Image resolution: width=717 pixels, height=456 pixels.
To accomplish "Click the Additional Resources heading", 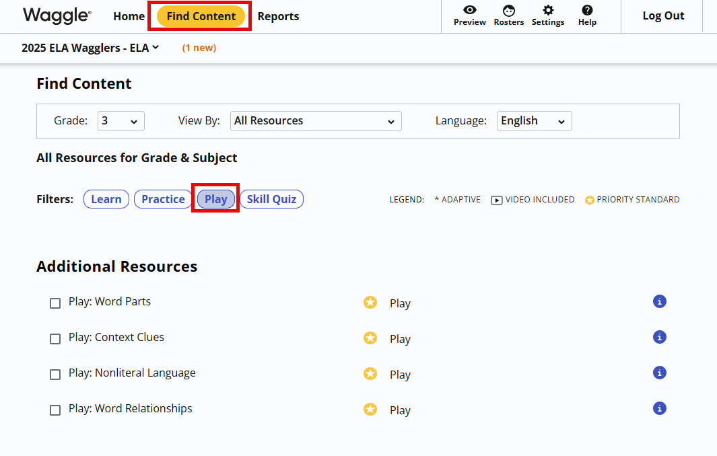I will 117,266.
